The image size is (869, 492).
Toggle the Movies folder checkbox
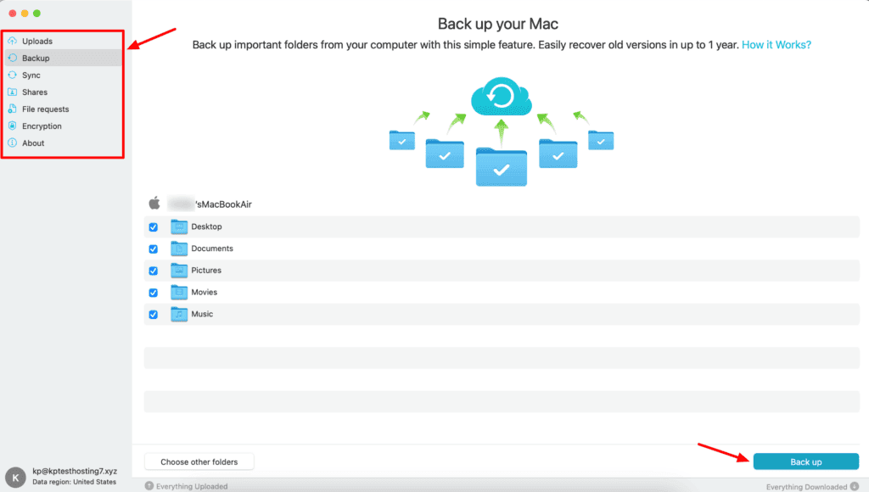coord(153,292)
